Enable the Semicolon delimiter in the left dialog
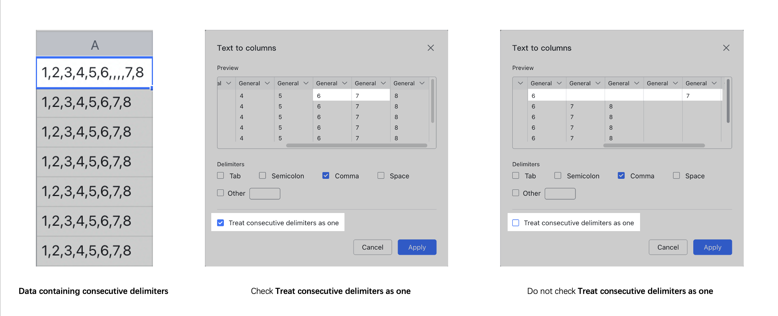778x316 pixels. [262, 176]
